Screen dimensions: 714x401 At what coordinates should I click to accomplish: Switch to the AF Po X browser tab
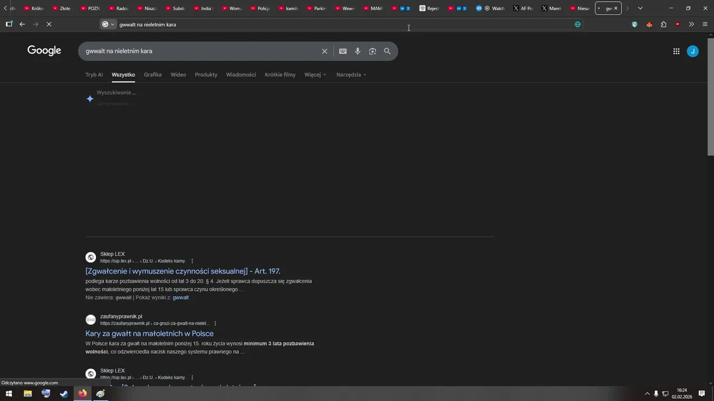[523, 8]
